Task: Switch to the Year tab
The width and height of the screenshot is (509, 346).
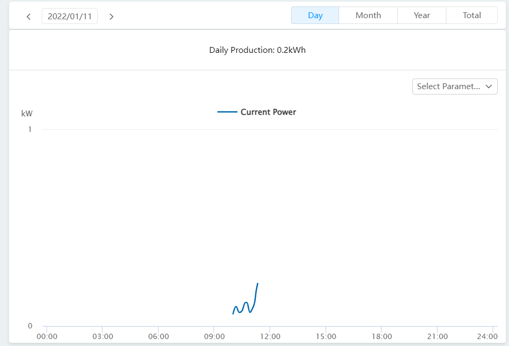Action: pyautogui.click(x=421, y=15)
